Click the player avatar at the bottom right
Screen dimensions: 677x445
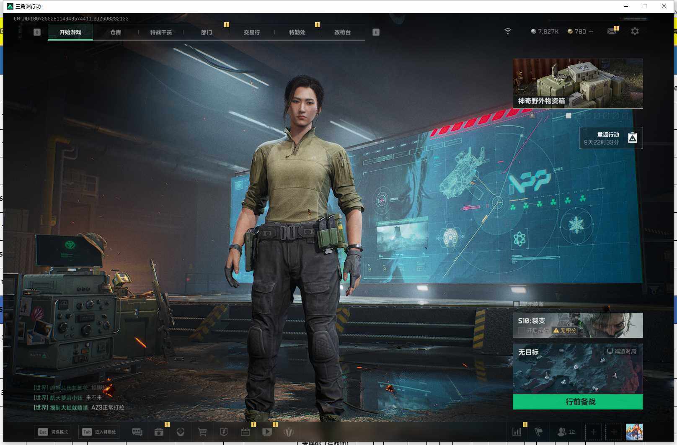pos(634,432)
